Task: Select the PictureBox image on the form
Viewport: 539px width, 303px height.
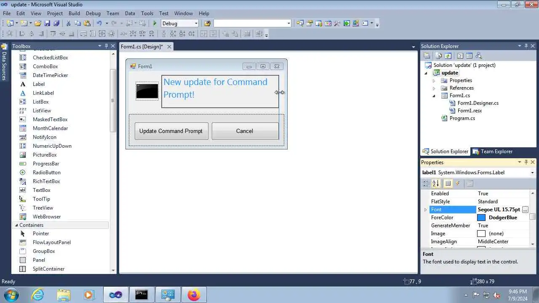Action: tap(147, 91)
